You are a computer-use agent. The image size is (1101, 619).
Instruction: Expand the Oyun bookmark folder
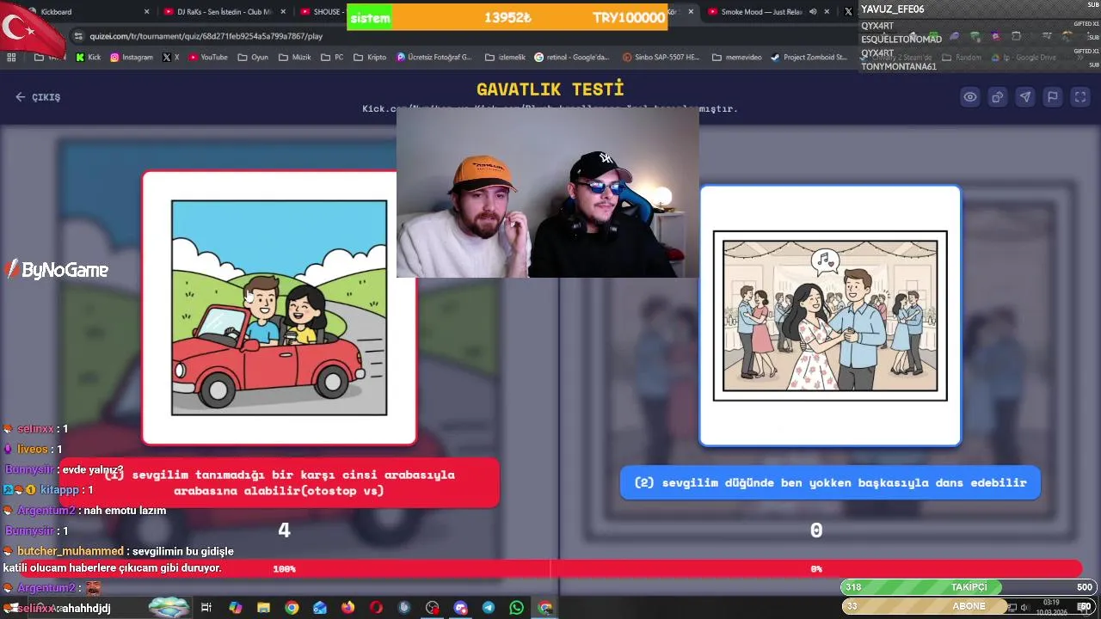(x=253, y=58)
